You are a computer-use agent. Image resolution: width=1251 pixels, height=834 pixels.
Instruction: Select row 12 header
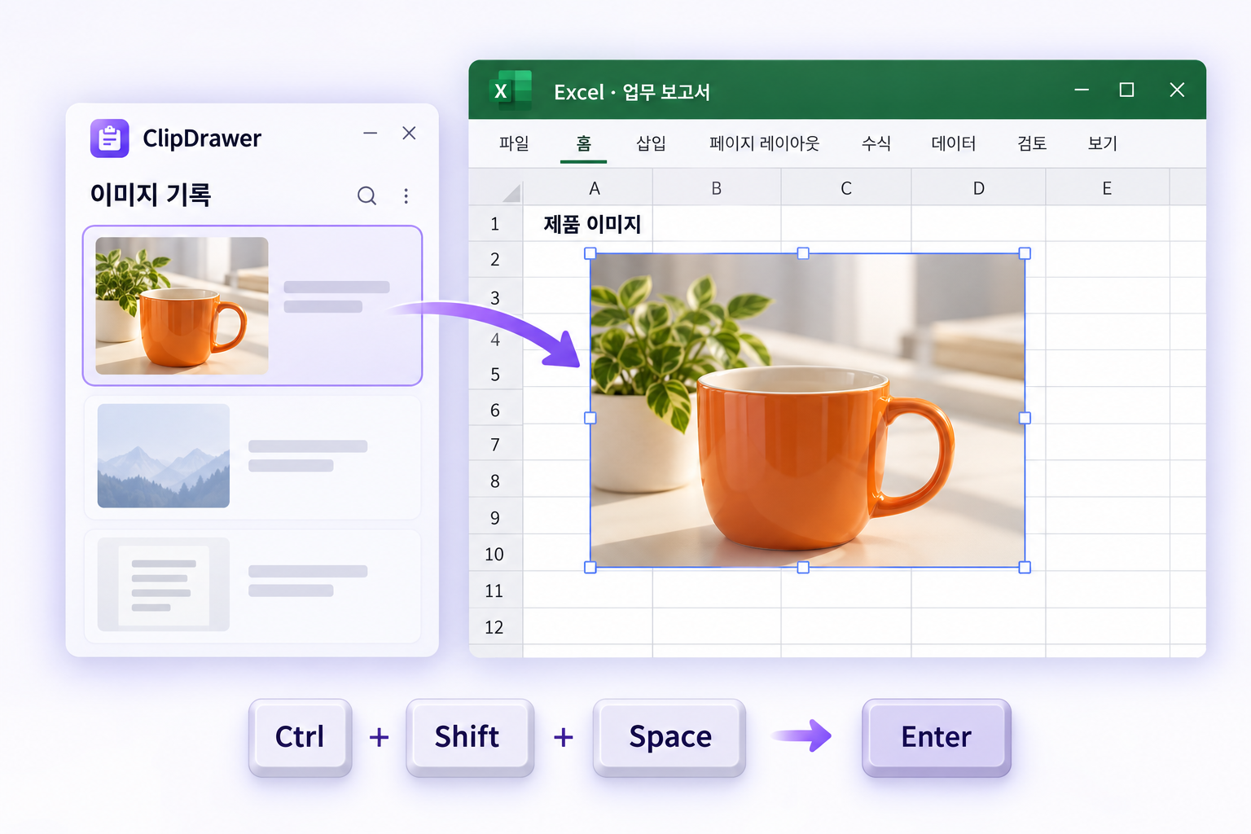[495, 627]
